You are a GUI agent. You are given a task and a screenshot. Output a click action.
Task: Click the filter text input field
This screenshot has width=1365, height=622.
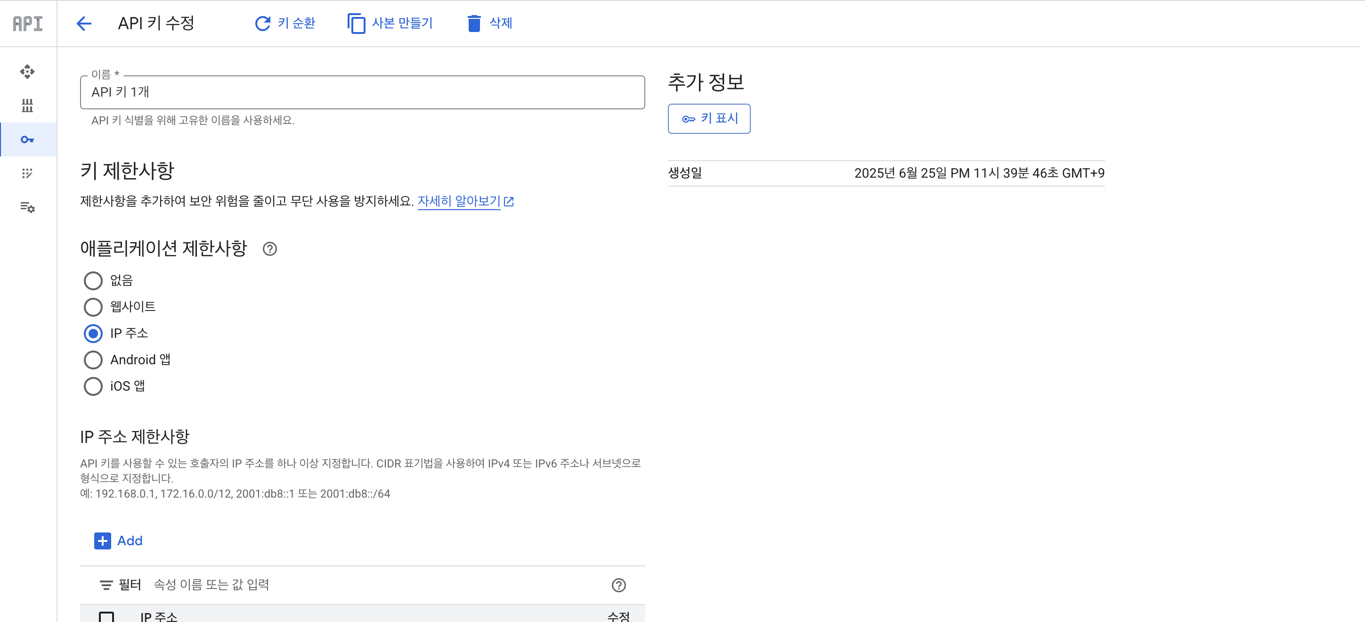click(x=376, y=585)
